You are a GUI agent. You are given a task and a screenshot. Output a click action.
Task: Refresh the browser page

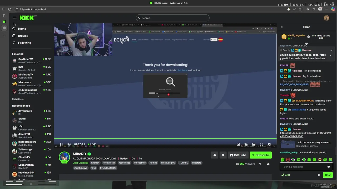click(x=10, y=9)
